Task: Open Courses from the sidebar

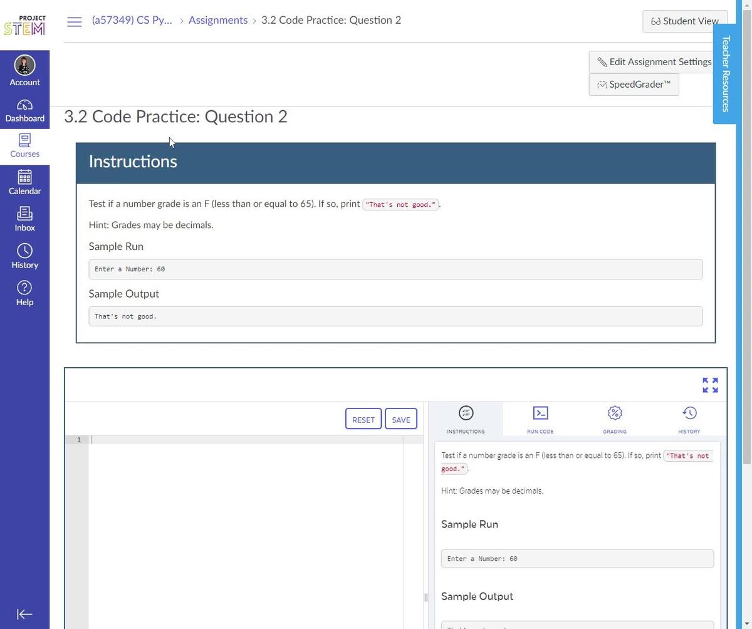Action: [x=24, y=146]
